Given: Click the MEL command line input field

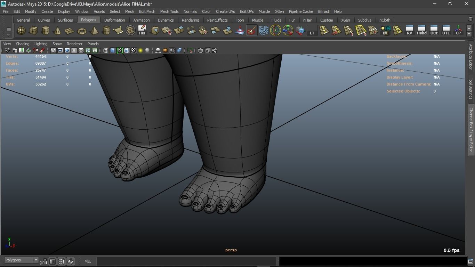Looking at the screenshot, I should point(186,261).
